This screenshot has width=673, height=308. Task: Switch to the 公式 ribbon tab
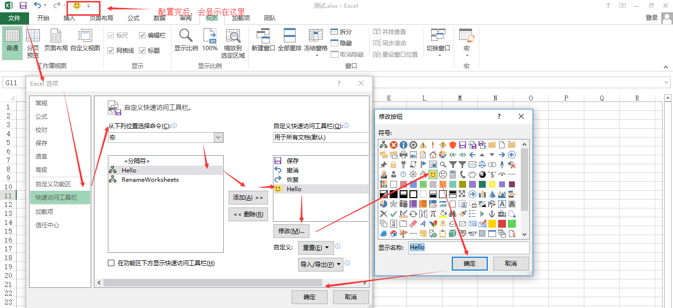[134, 18]
